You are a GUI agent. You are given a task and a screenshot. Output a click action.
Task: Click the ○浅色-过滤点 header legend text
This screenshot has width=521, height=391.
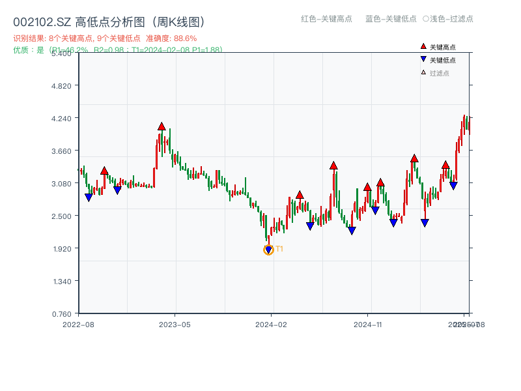(448, 19)
